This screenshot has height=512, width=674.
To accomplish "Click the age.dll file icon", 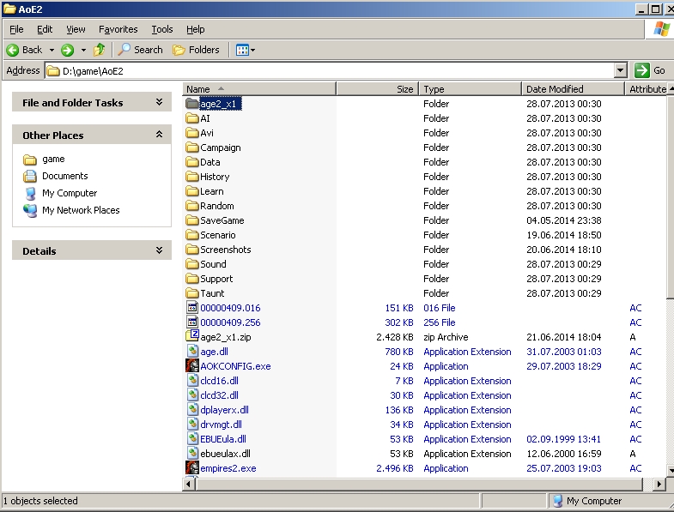I will (192, 352).
